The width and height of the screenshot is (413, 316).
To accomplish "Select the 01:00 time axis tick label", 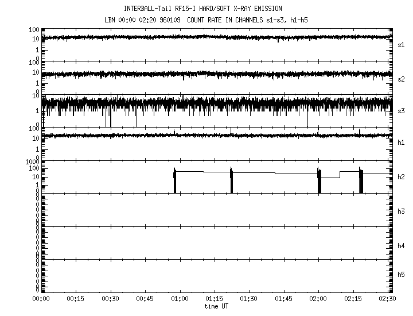I will [x=180, y=299].
